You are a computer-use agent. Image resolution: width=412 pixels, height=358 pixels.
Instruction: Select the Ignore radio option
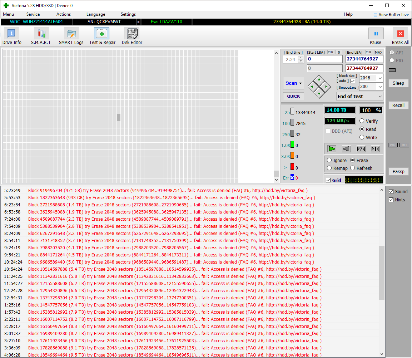(x=329, y=160)
